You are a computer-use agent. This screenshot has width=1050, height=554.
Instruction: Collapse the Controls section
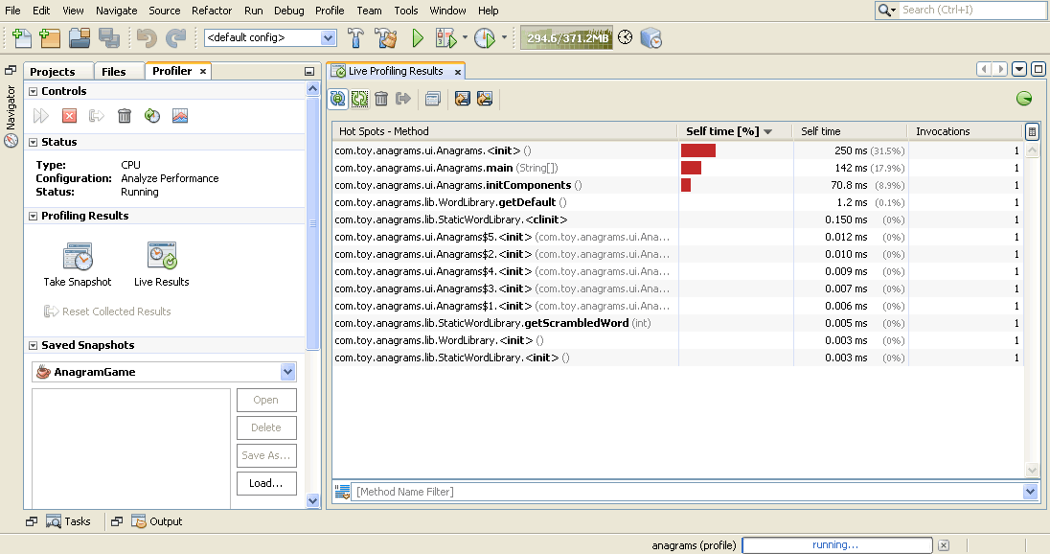(33, 91)
